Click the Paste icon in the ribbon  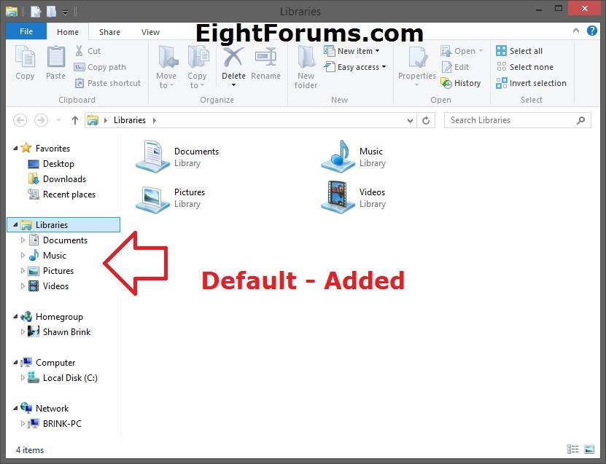tap(55, 64)
